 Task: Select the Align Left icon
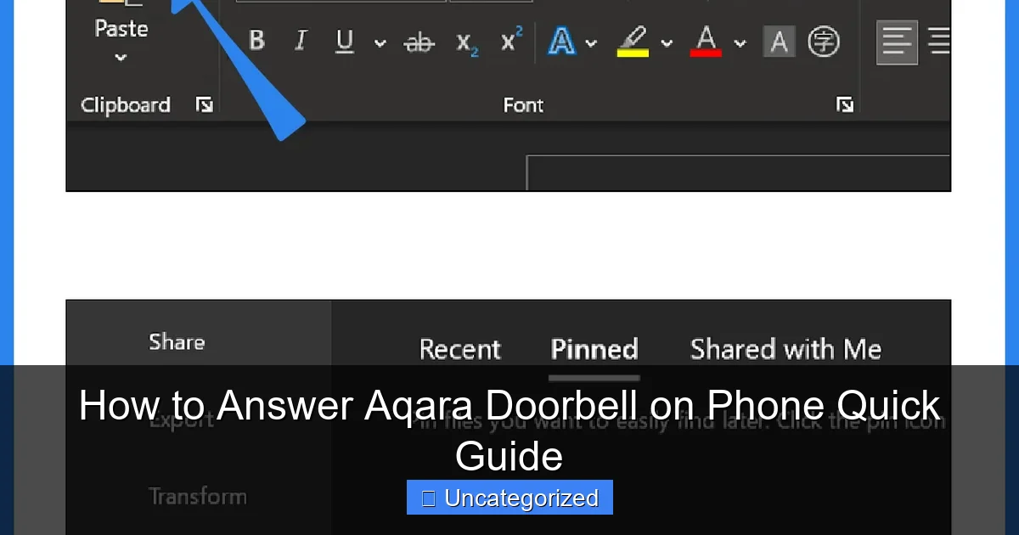click(896, 41)
